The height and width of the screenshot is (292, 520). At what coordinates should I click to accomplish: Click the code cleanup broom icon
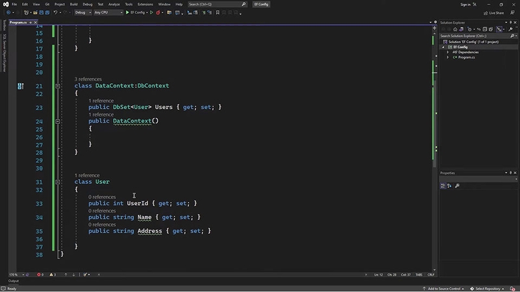(85, 274)
